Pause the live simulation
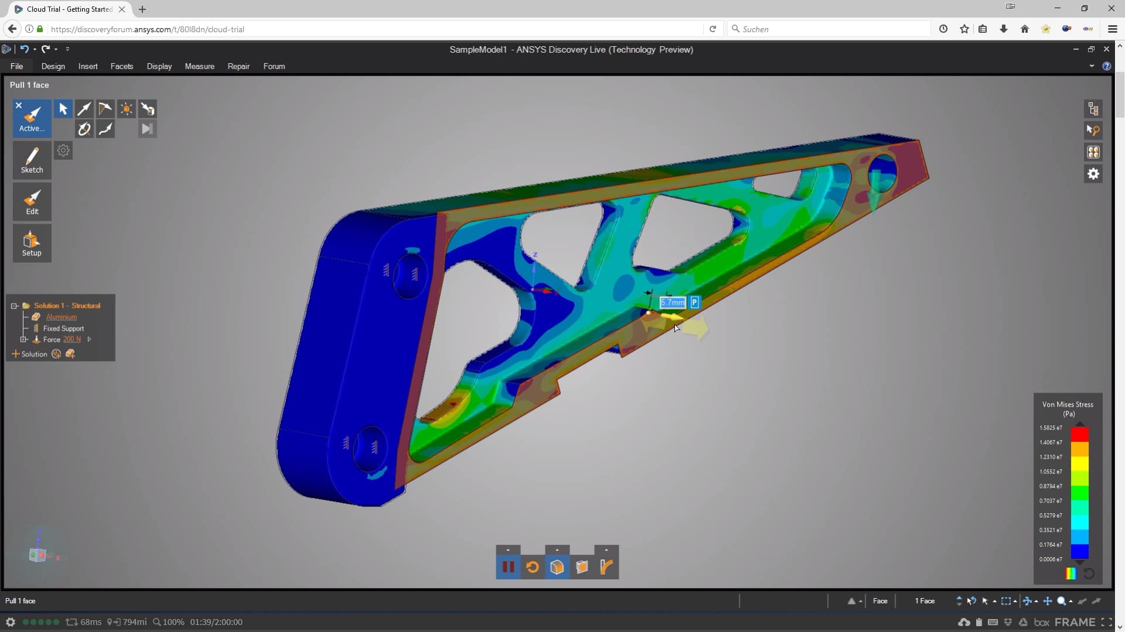Image resolution: width=1125 pixels, height=632 pixels. click(508, 567)
